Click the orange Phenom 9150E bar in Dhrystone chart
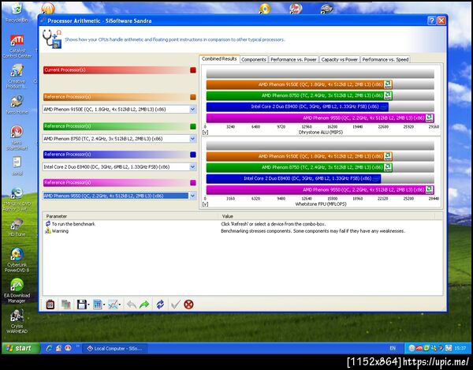 coord(300,84)
